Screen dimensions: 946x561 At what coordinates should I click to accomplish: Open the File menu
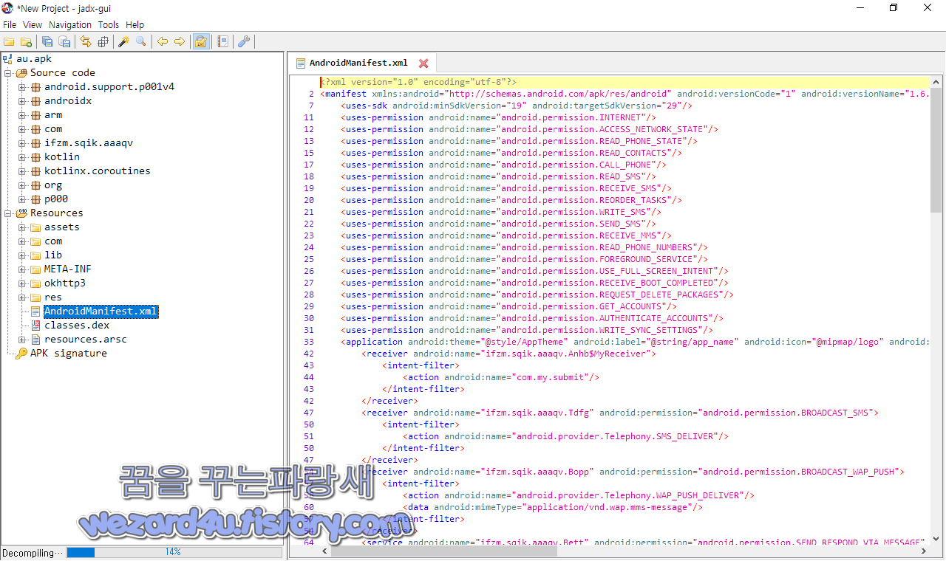click(10, 24)
